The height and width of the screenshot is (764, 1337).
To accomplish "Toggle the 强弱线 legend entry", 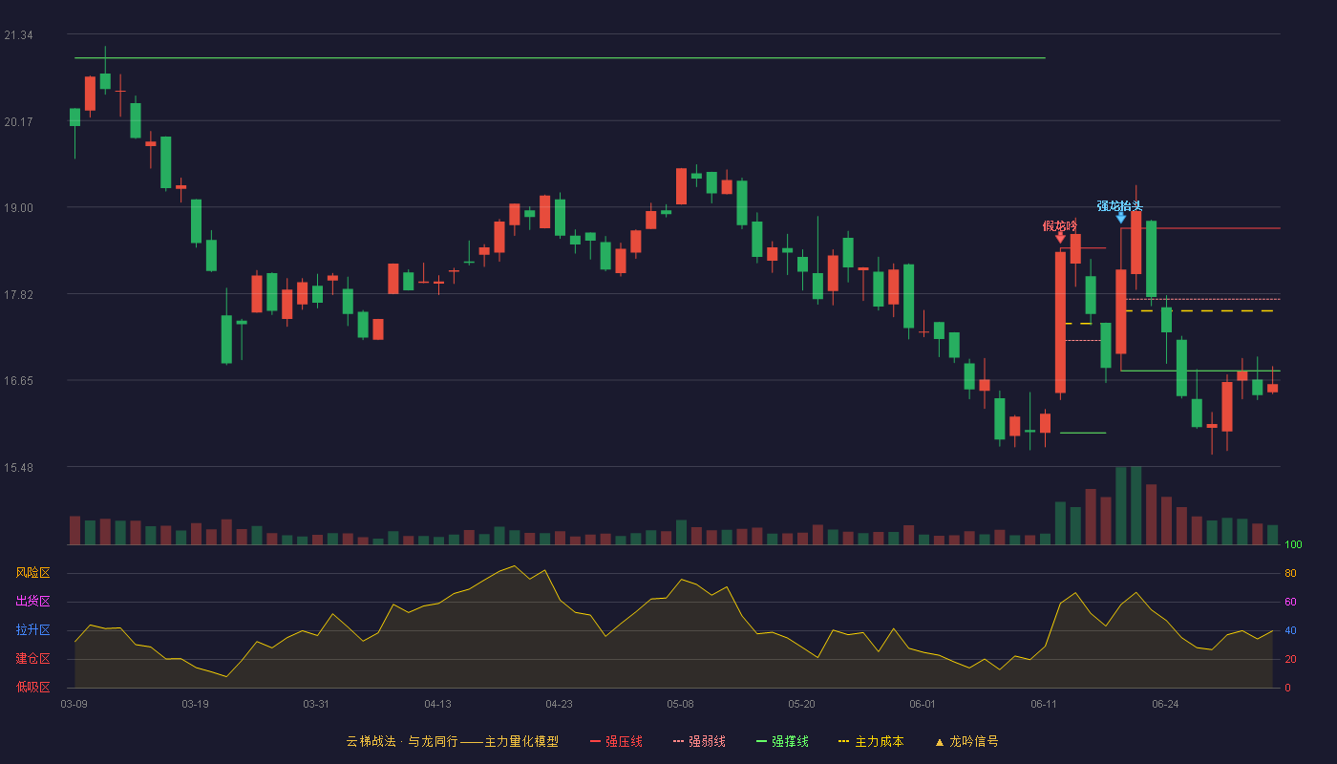I will 699,741.
